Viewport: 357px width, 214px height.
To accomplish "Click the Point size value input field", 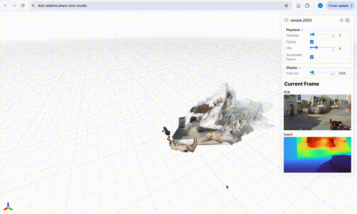I will [343, 73].
